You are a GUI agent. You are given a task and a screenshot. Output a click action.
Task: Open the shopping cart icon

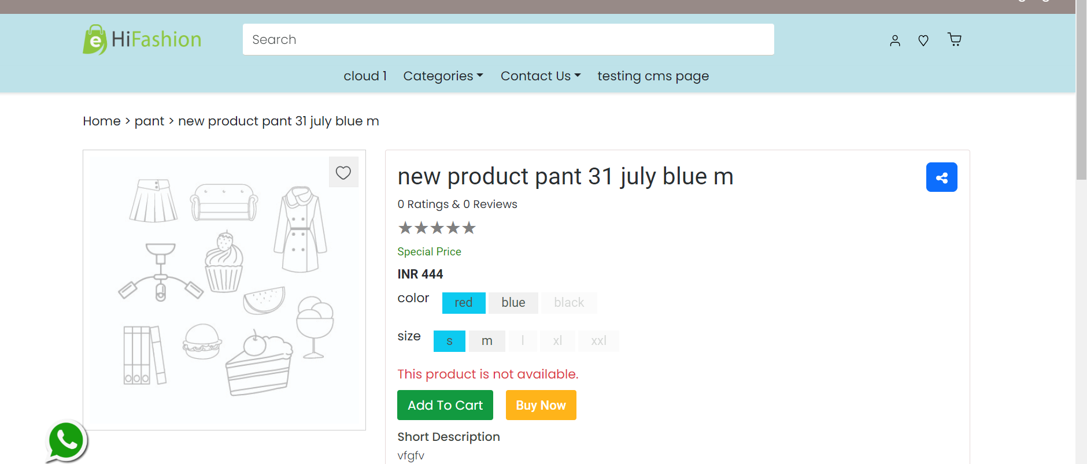pos(955,39)
